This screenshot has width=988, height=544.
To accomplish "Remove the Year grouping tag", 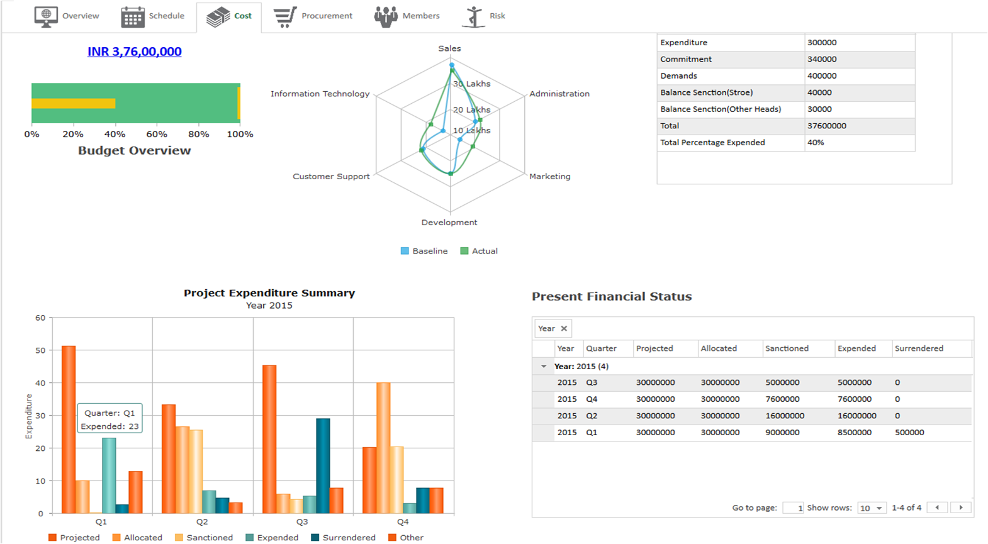I will (564, 328).
